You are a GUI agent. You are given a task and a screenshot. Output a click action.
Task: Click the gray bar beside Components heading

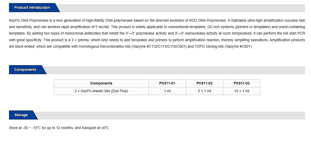click(176, 70)
